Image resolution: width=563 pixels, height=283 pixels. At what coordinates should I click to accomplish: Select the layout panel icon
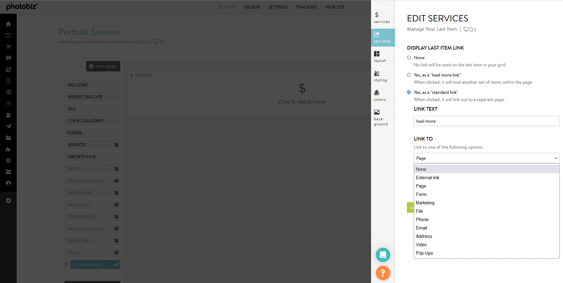click(x=379, y=57)
